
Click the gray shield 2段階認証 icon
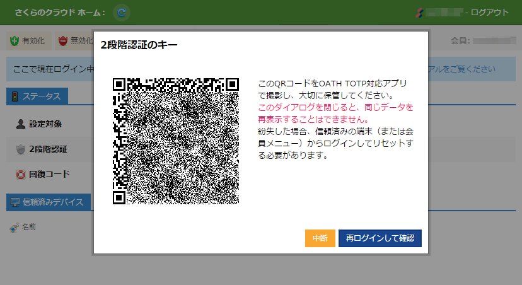point(20,149)
